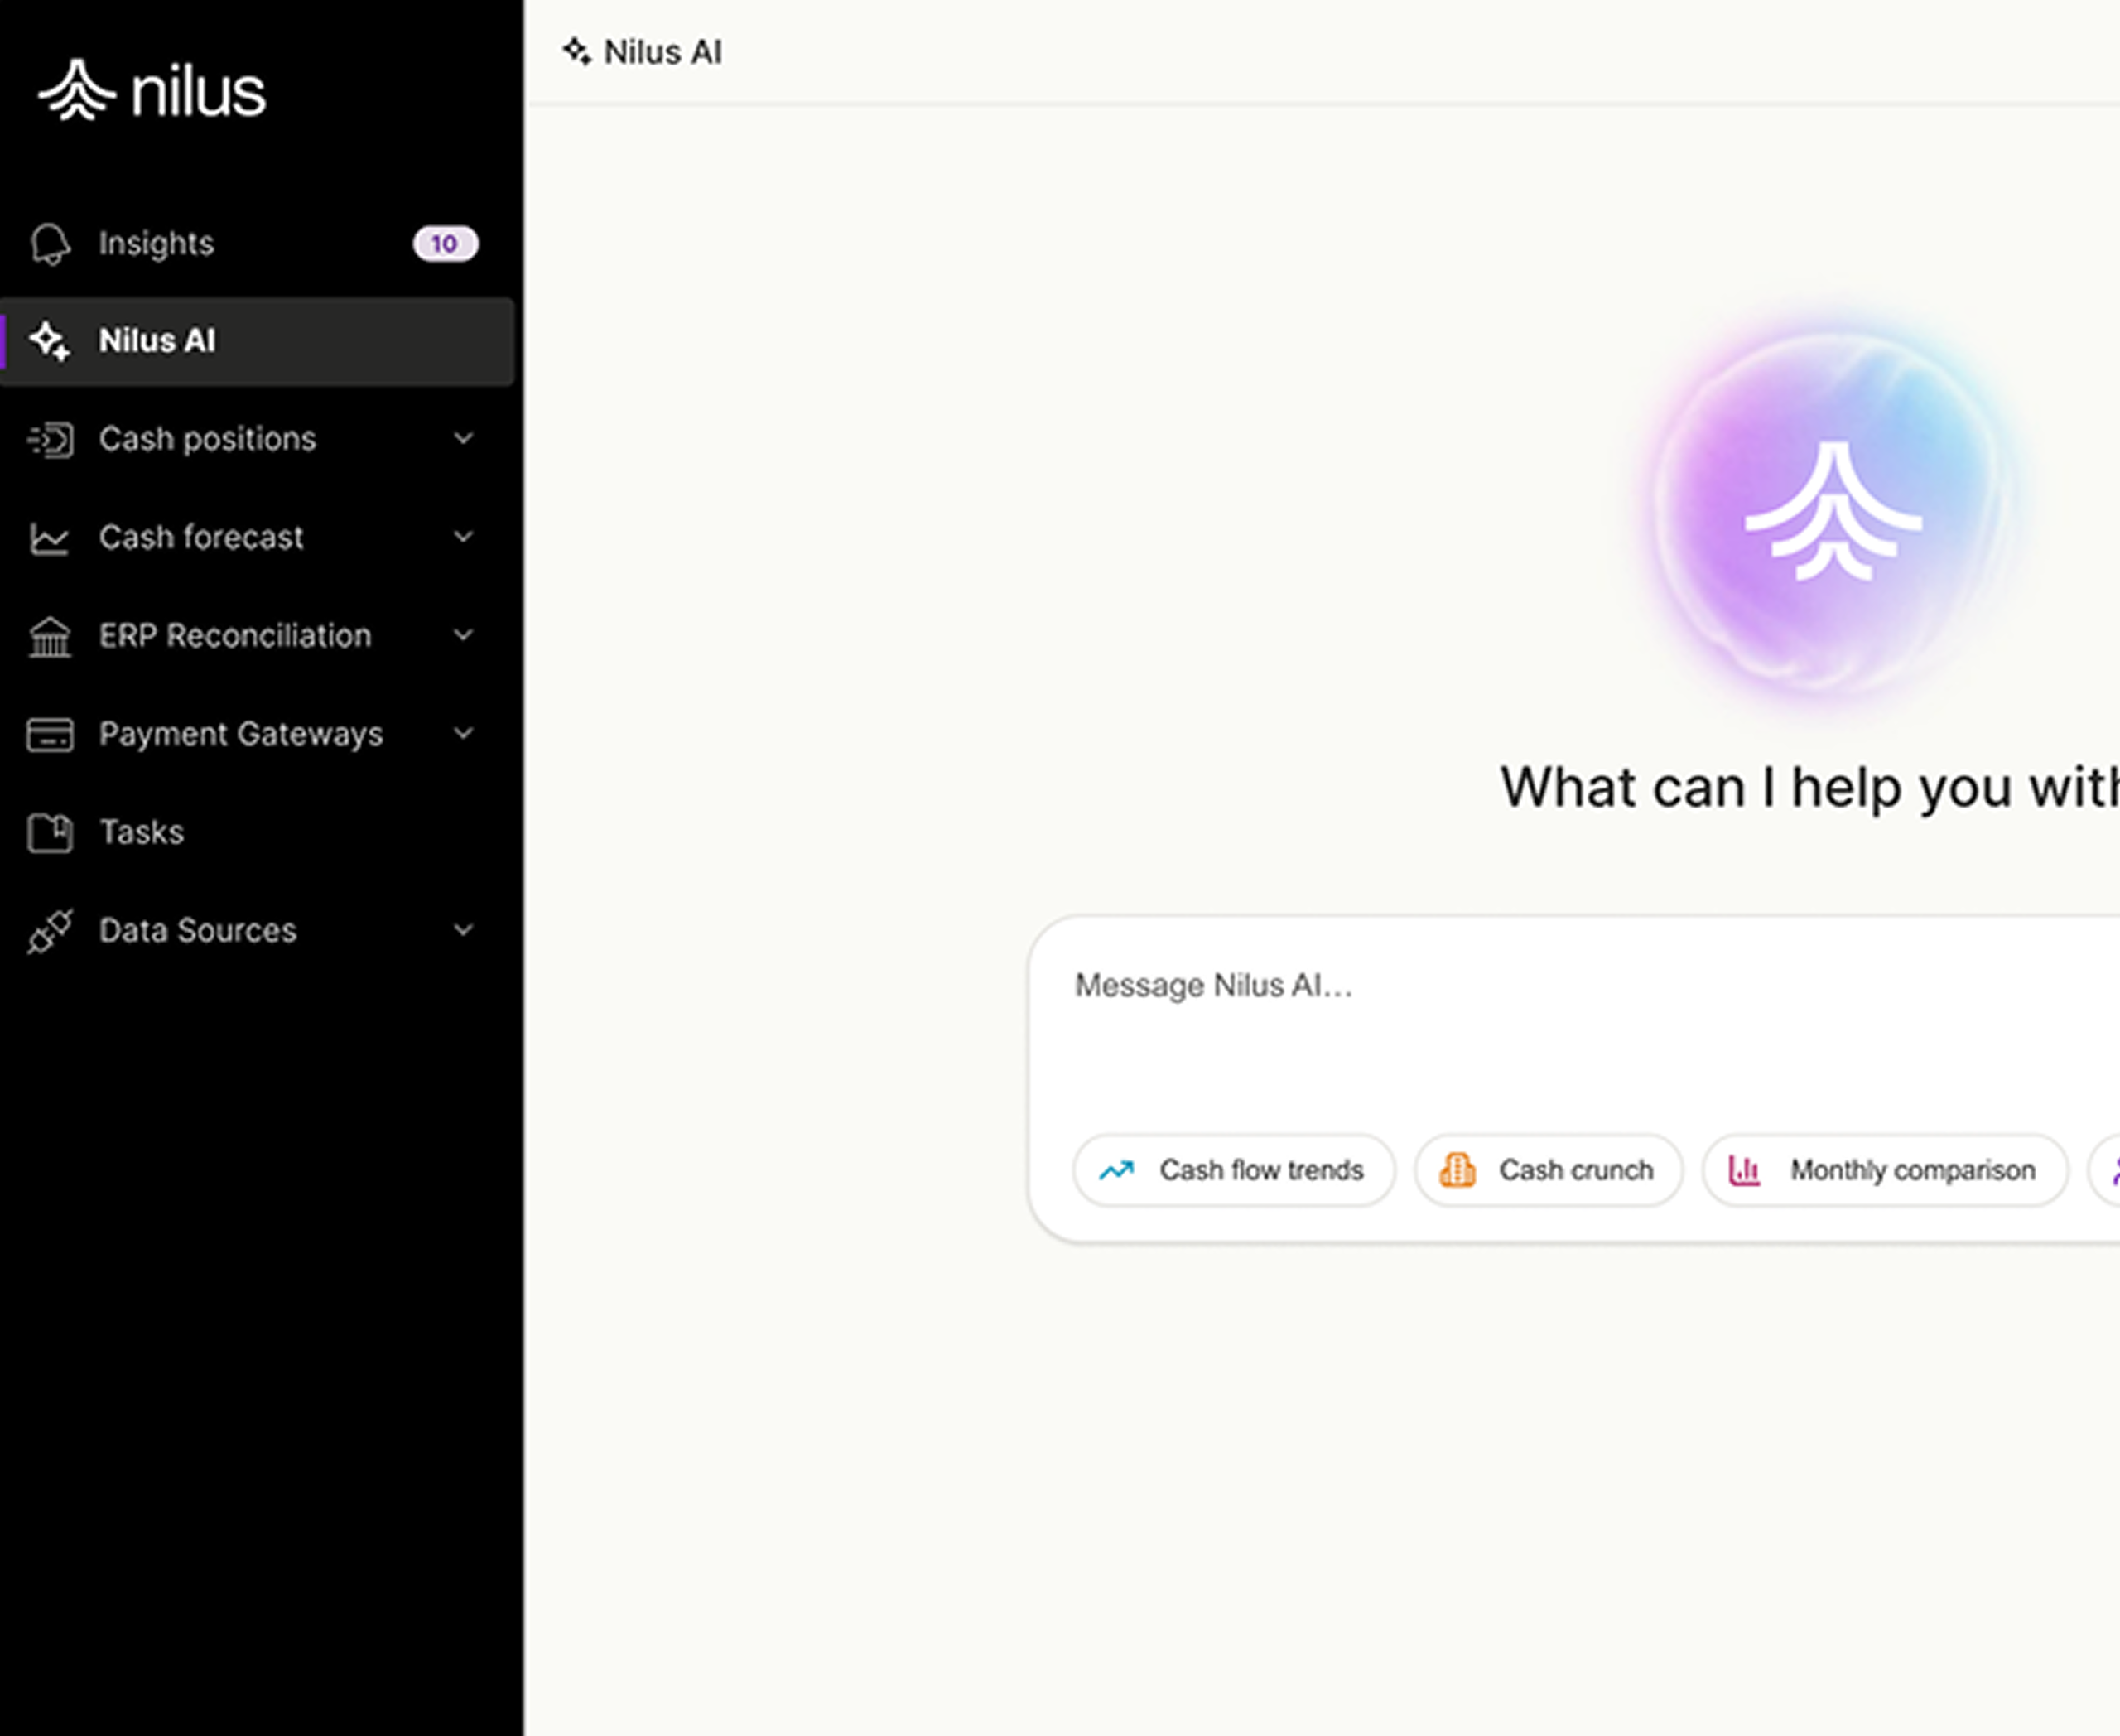Open the Insights menu item
2120x1736 pixels.
tap(157, 244)
